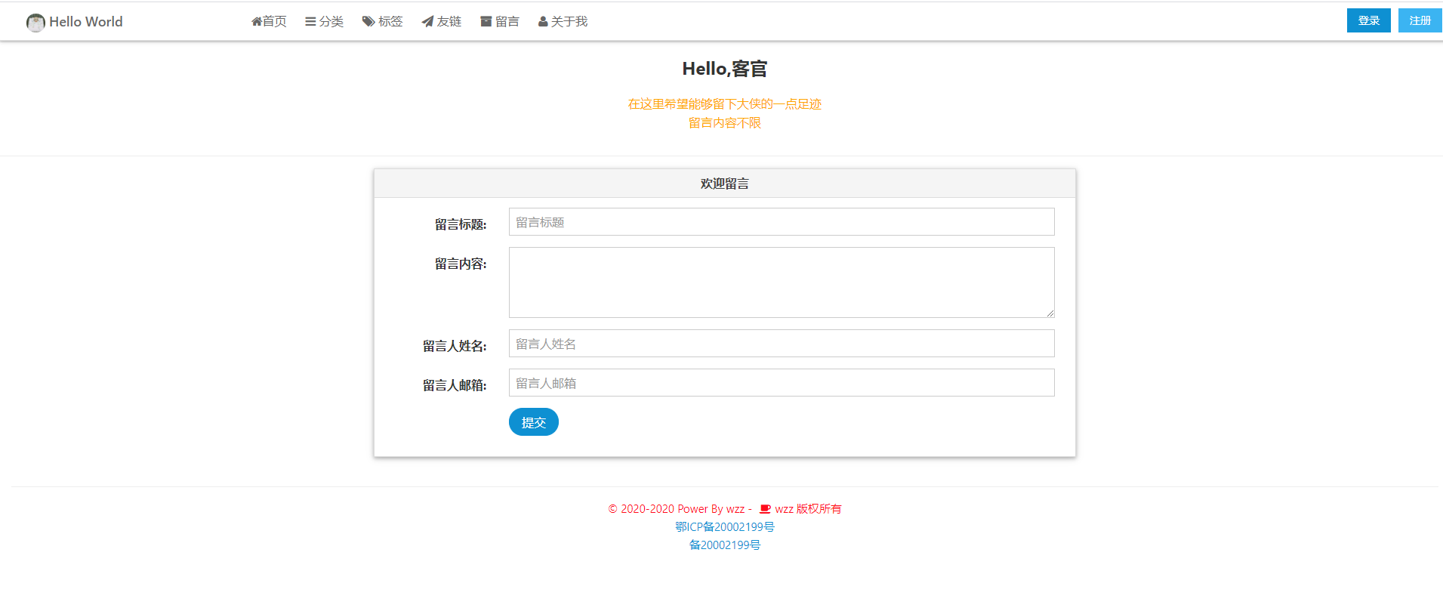Open the 鄂ICP备20002199号 link

click(725, 527)
